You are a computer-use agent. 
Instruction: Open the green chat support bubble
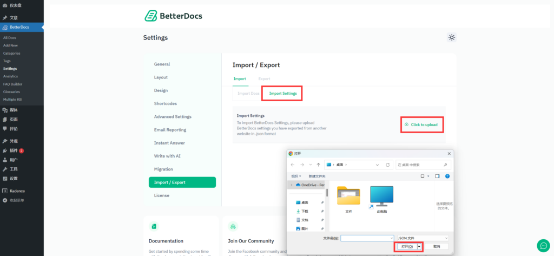(543, 246)
